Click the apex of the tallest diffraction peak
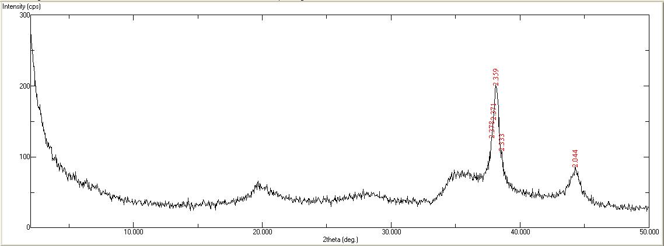Screen dimensions: 664x246 click(495, 87)
